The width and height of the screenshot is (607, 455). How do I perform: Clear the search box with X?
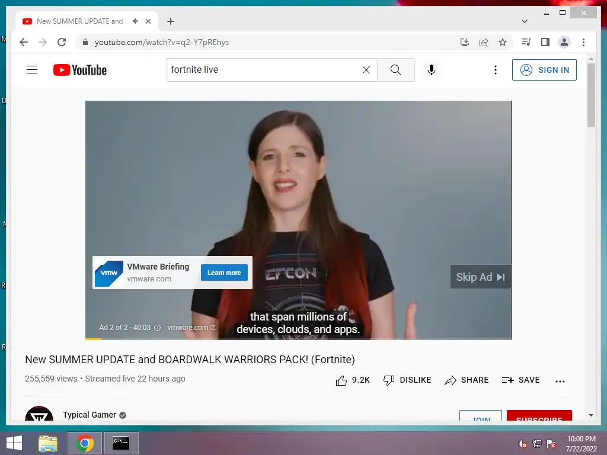point(366,70)
